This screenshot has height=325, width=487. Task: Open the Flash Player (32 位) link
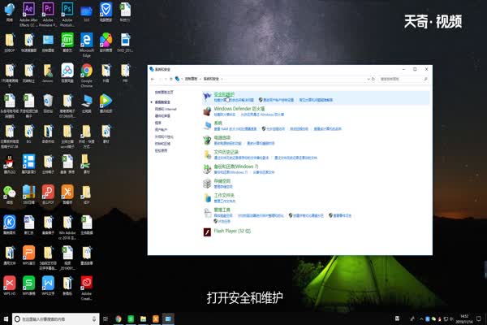click(232, 231)
